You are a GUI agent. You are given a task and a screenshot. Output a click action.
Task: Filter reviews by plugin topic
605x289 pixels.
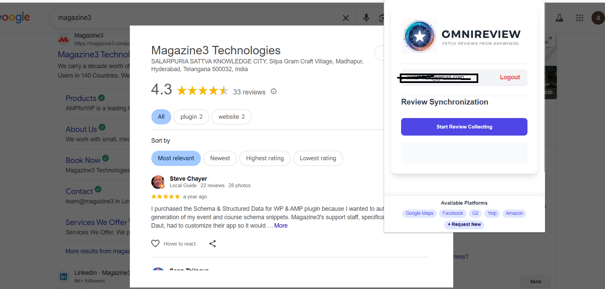click(191, 117)
